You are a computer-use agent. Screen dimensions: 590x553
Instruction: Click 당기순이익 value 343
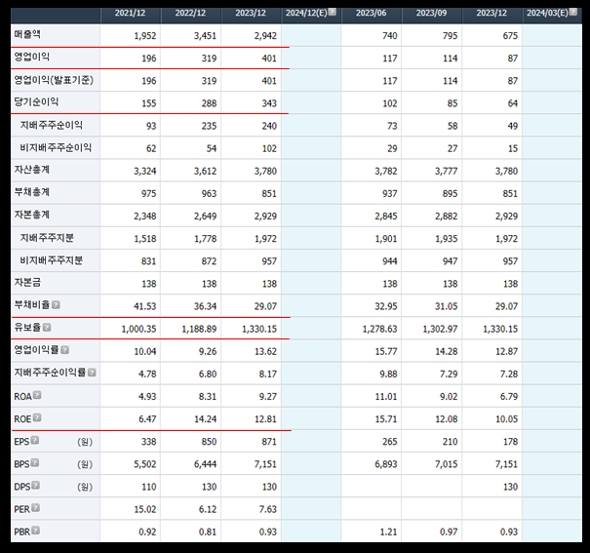(x=269, y=103)
